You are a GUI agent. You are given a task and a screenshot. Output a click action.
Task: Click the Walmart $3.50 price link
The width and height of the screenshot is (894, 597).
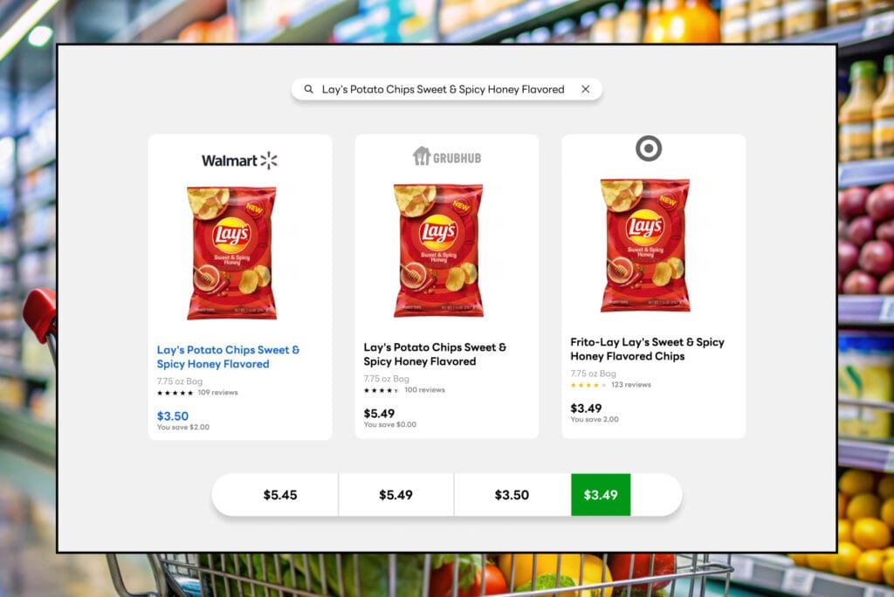[x=173, y=416]
